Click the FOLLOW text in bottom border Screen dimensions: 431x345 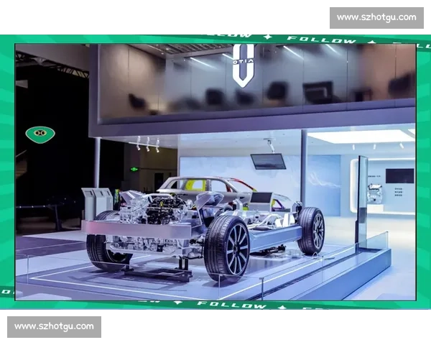tap(221, 305)
